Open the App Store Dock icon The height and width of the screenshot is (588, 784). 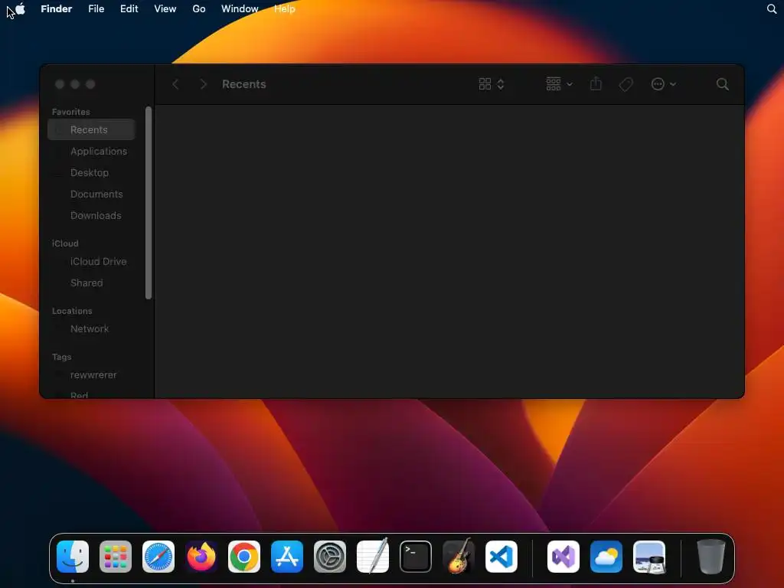tap(287, 557)
